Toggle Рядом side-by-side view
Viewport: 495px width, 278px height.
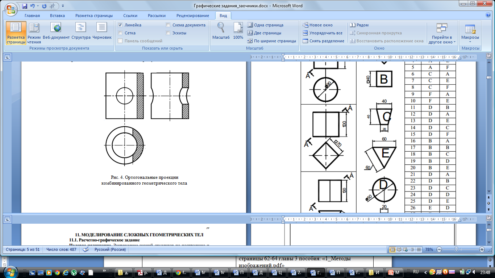359,25
